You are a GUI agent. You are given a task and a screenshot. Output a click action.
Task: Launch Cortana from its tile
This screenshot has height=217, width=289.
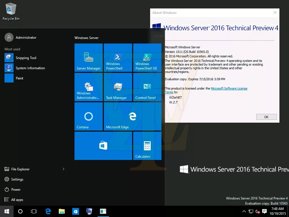coord(88,116)
